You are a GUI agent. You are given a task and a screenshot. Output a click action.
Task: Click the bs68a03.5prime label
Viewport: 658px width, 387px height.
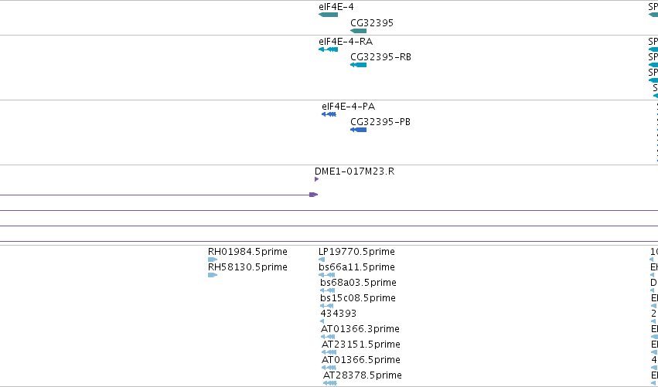[x=358, y=283]
